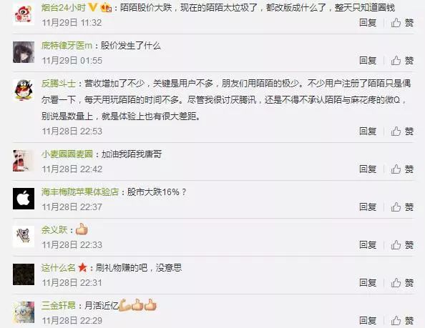This screenshot has height=328, width=425.
Task: Click the red star badge beside 这什么名
Action: [x=82, y=268]
